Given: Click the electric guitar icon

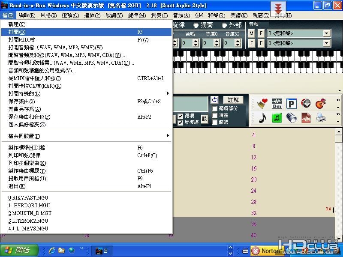Looking at the screenshot, I should pos(321,104).
